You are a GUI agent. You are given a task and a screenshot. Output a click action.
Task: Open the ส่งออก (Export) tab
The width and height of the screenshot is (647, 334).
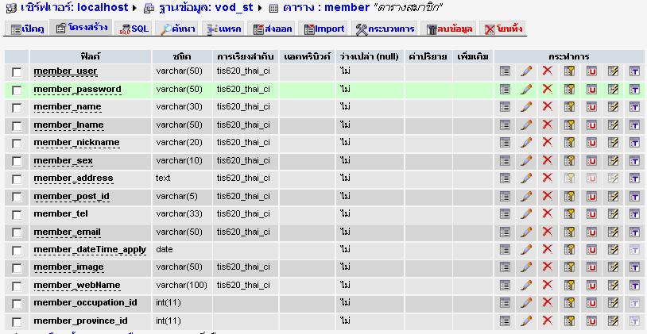click(273, 29)
